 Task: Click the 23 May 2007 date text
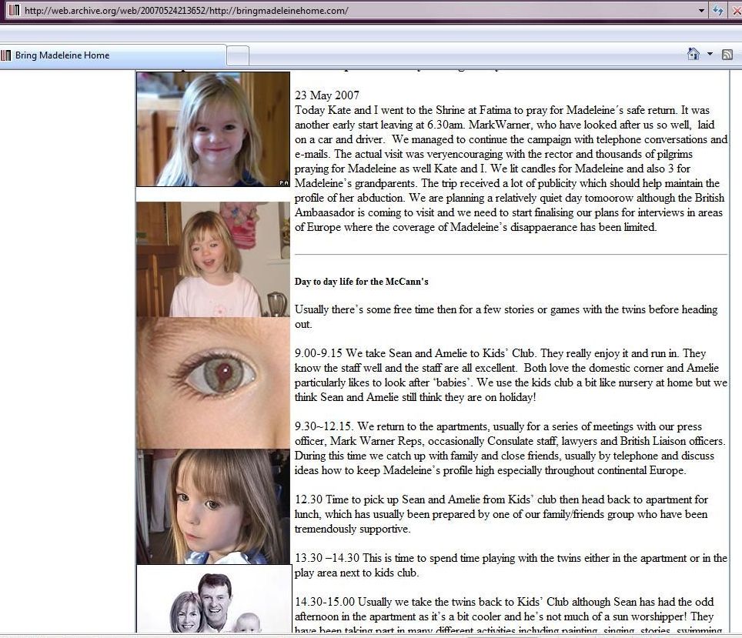pos(327,95)
